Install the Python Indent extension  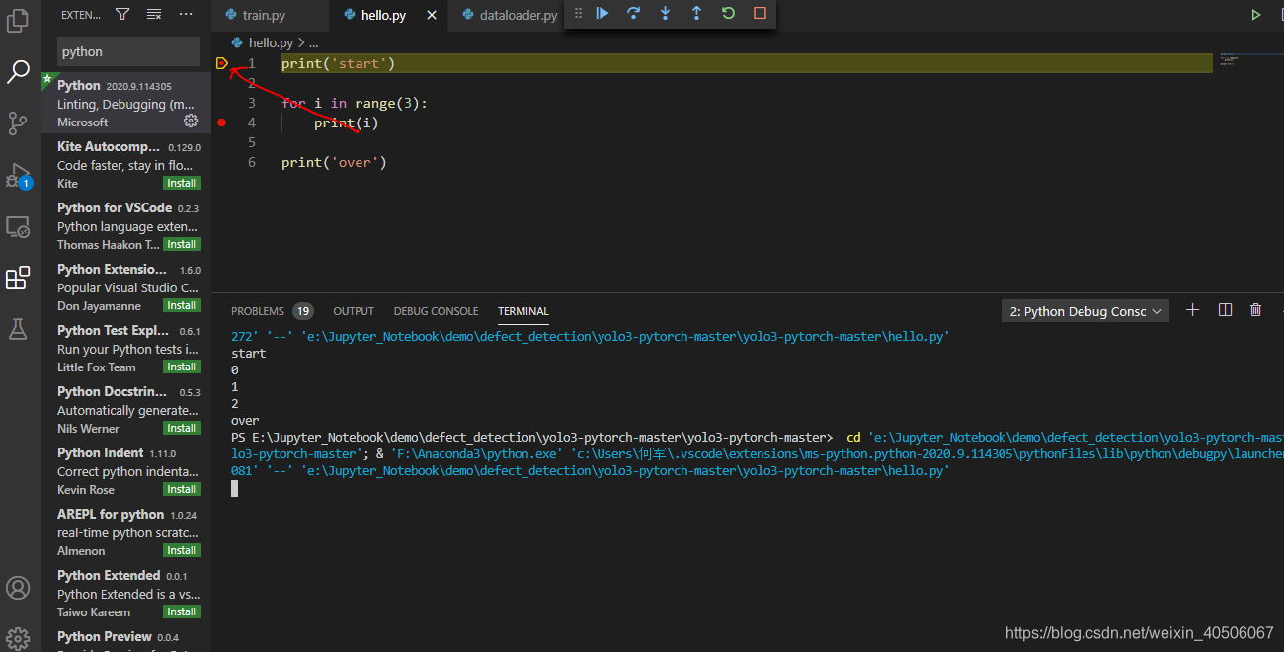182,489
